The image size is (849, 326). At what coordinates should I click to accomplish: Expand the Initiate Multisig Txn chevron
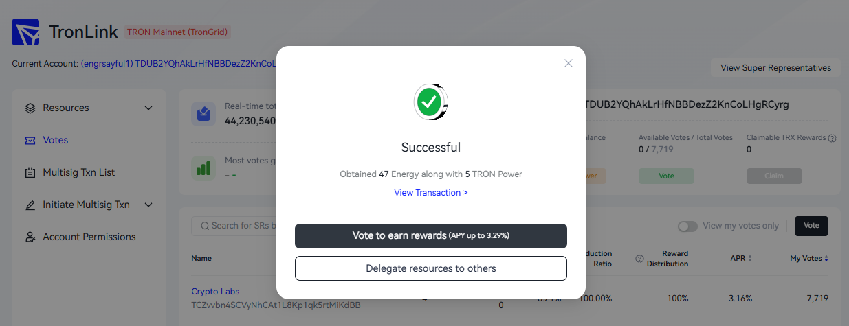pos(148,205)
